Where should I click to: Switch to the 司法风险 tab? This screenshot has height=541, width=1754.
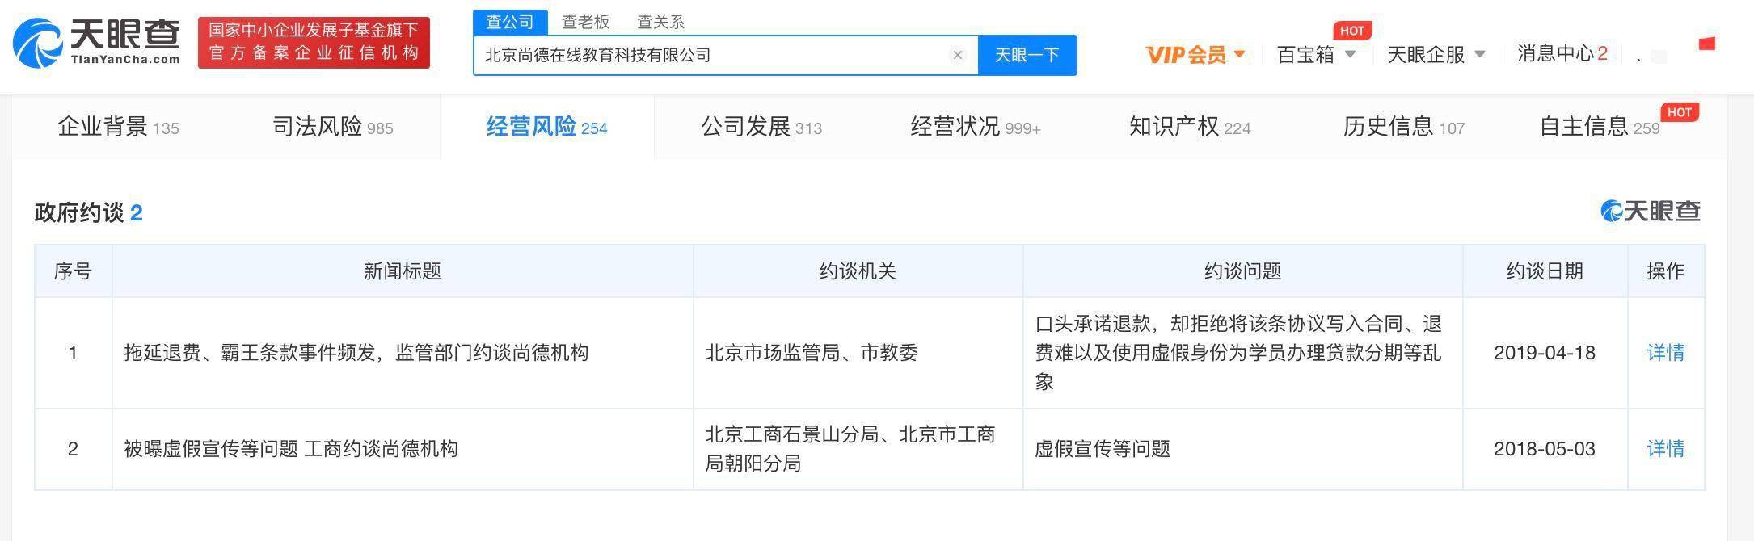click(333, 127)
